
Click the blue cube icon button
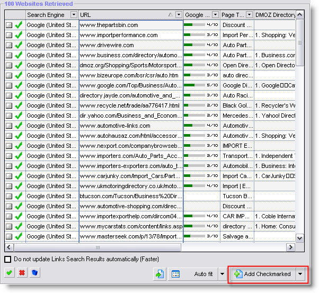coord(35,273)
